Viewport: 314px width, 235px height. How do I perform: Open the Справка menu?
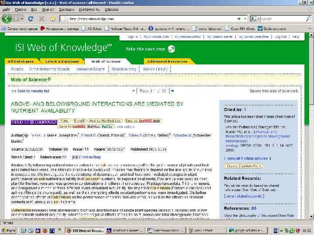point(112,10)
